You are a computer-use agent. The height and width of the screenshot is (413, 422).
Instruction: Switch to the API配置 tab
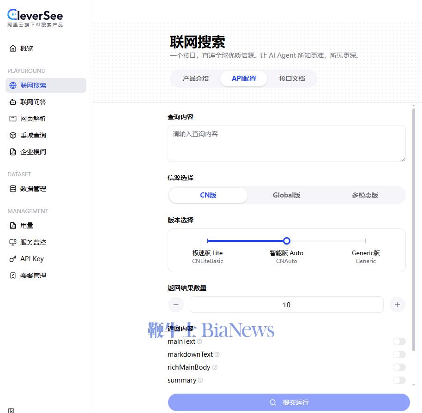[x=244, y=78]
